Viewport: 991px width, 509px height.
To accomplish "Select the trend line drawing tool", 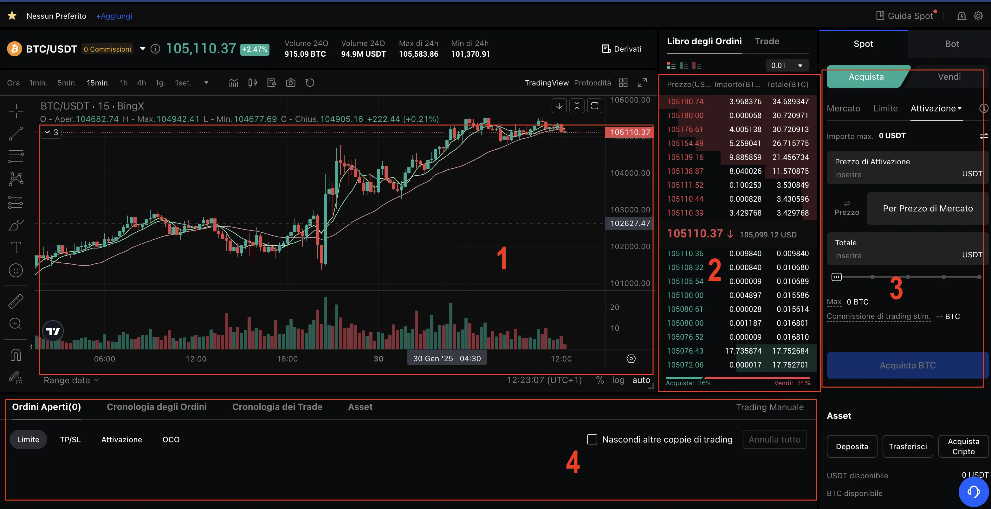I will coord(16,134).
